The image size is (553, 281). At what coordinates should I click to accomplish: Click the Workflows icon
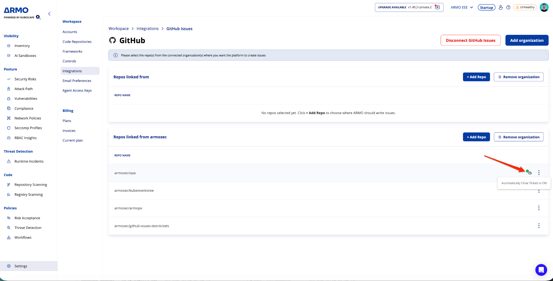click(x=9, y=238)
